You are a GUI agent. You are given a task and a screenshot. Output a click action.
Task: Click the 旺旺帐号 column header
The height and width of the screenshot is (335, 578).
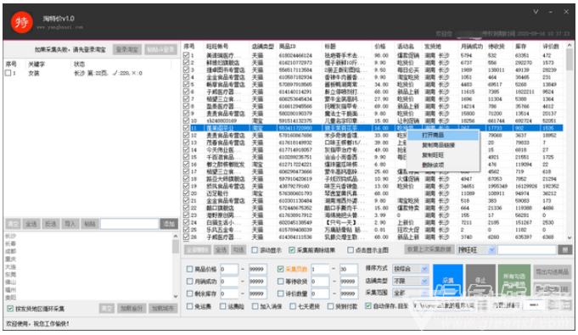pyautogui.click(x=217, y=47)
